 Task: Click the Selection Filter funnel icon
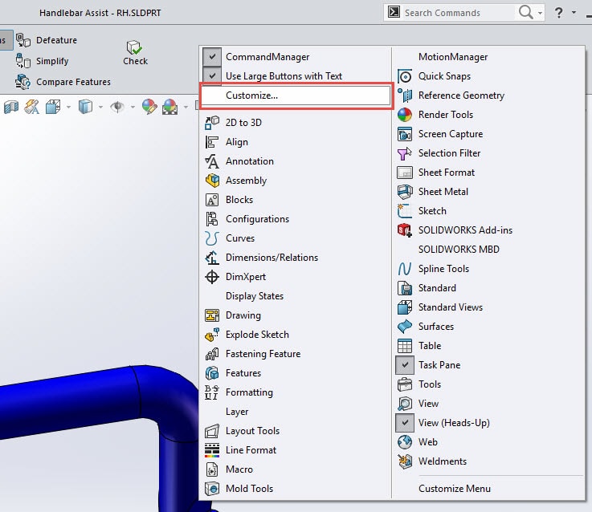pos(405,153)
